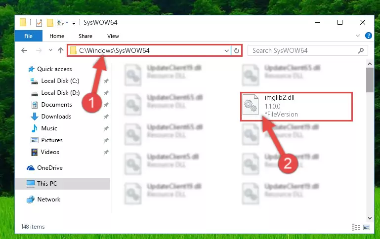Click the Properties quick access toolbar icon
The height and width of the screenshot is (239, 380).
[39, 23]
